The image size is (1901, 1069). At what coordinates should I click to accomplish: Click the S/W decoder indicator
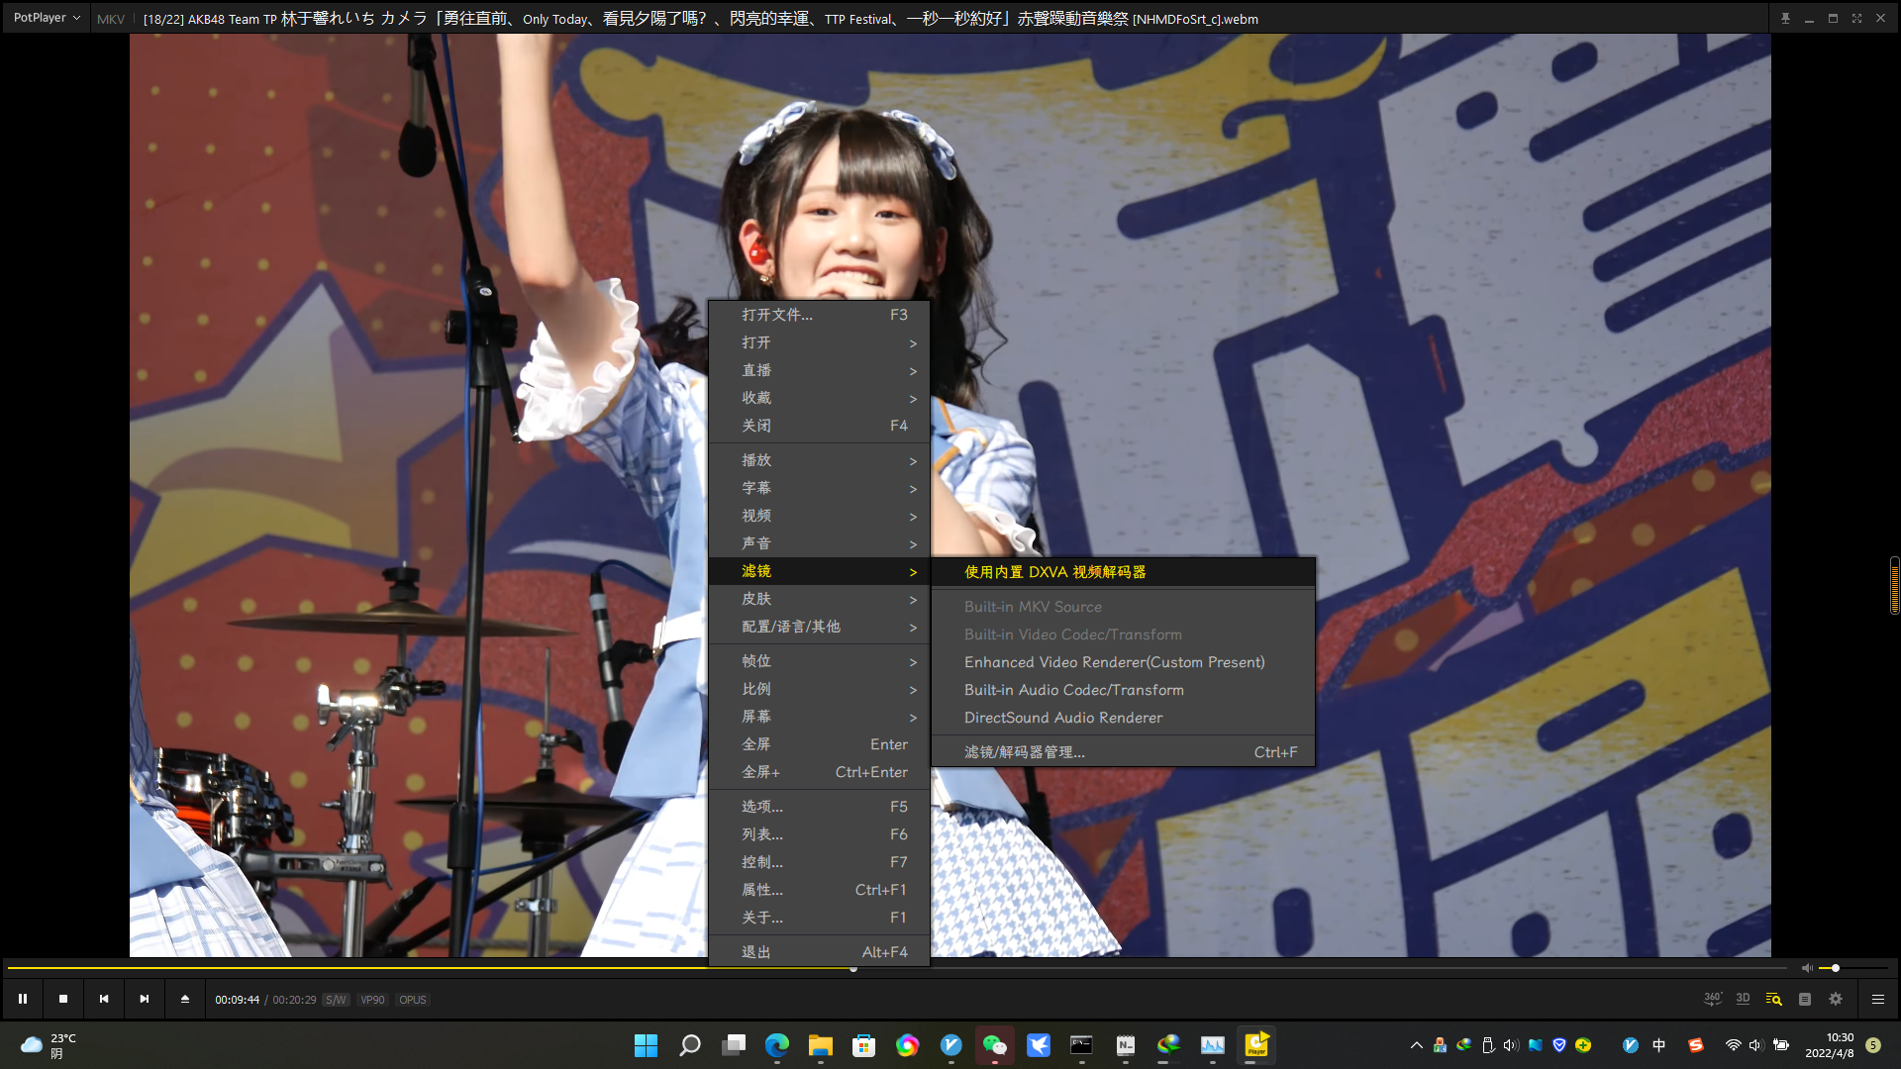tap(336, 1000)
